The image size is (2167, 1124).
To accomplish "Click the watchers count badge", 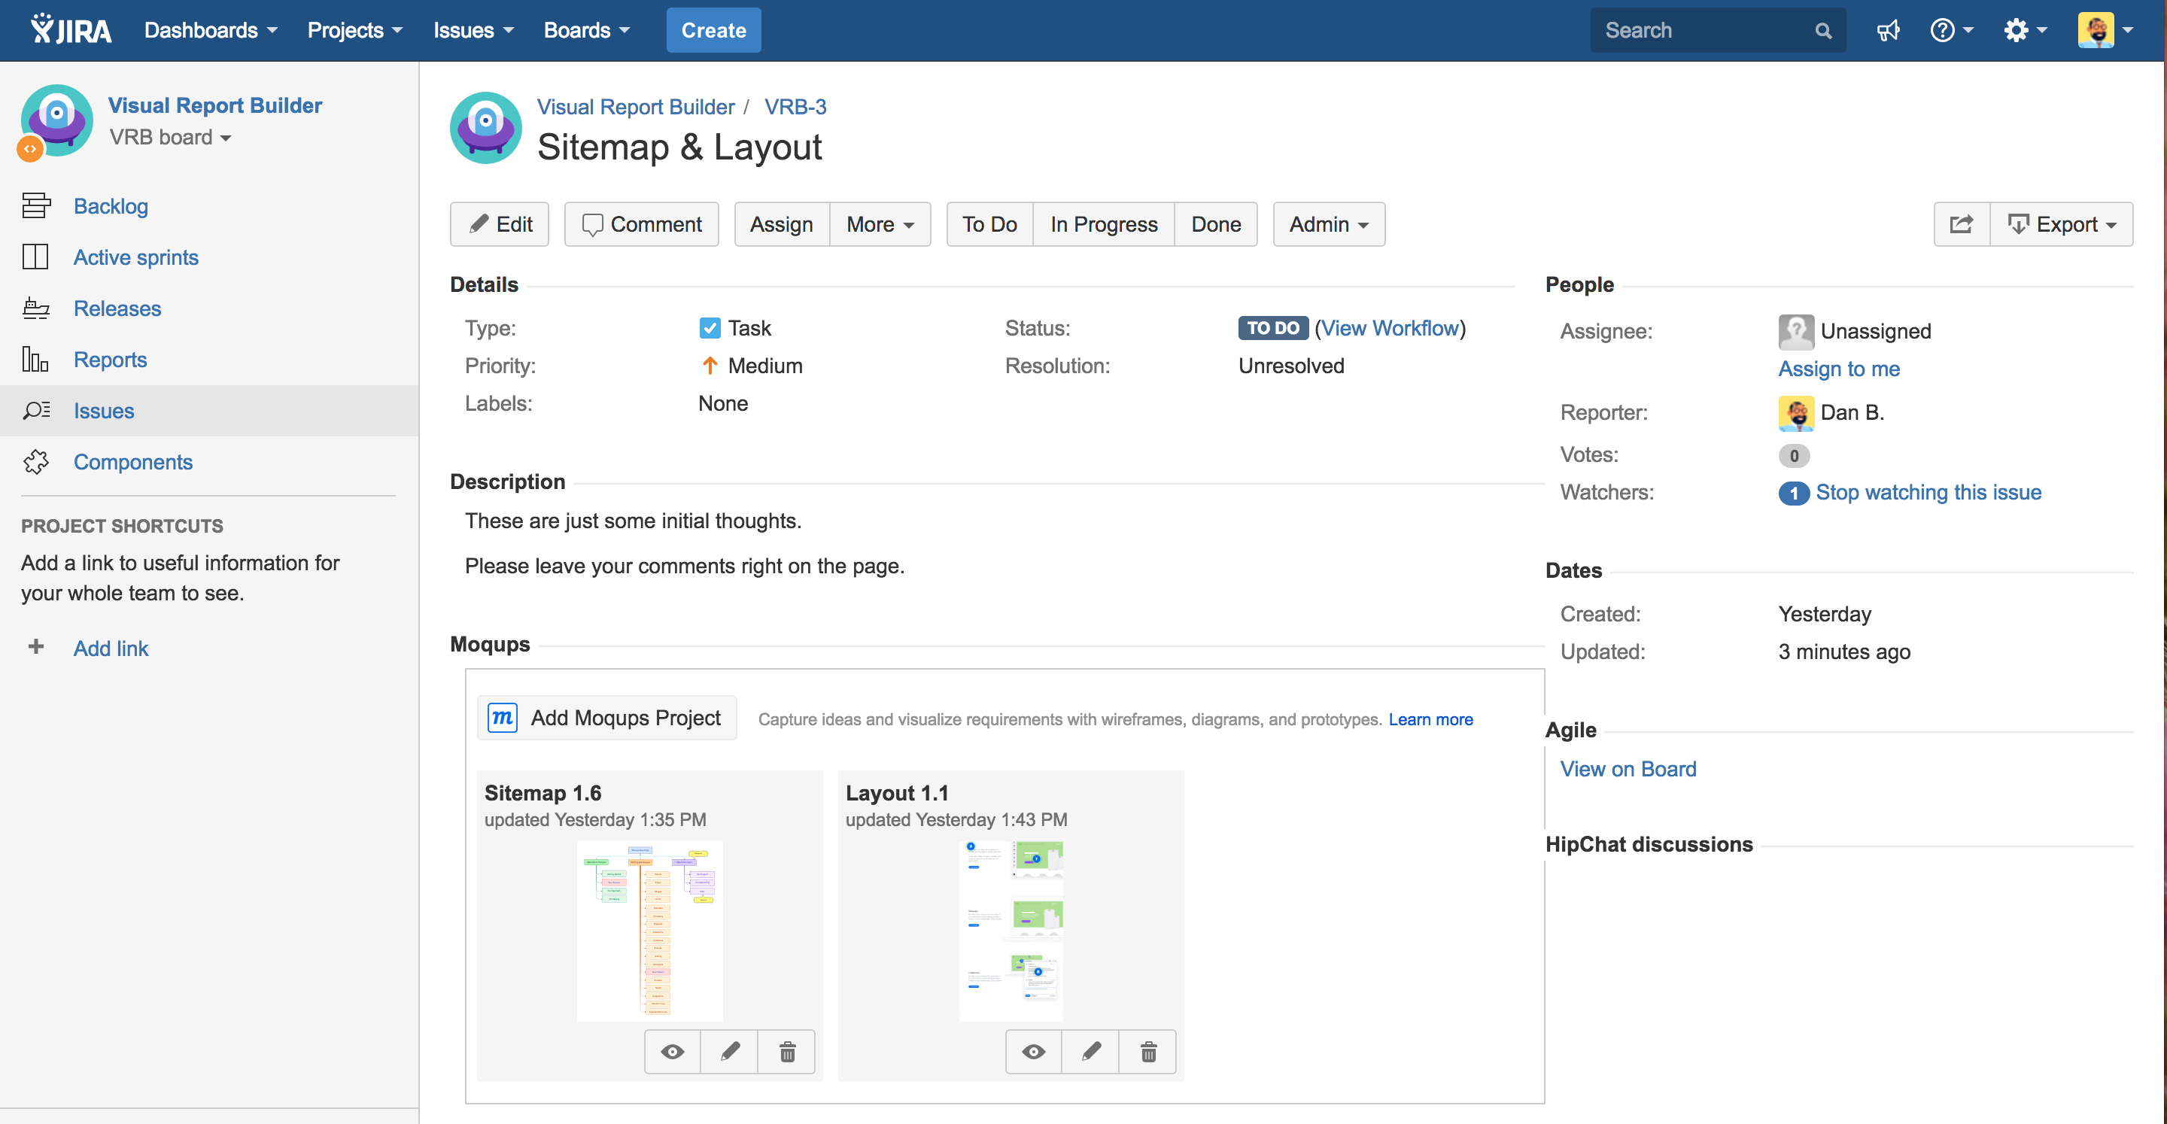I will (x=1792, y=493).
